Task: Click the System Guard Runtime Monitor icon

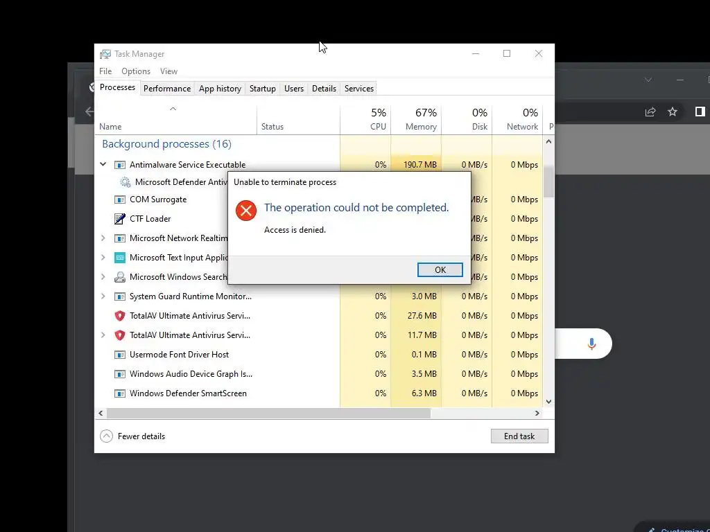Action: pos(119,296)
